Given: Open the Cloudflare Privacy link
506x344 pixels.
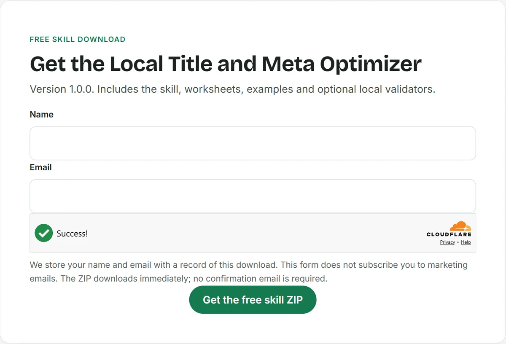Looking at the screenshot, I should [x=447, y=242].
